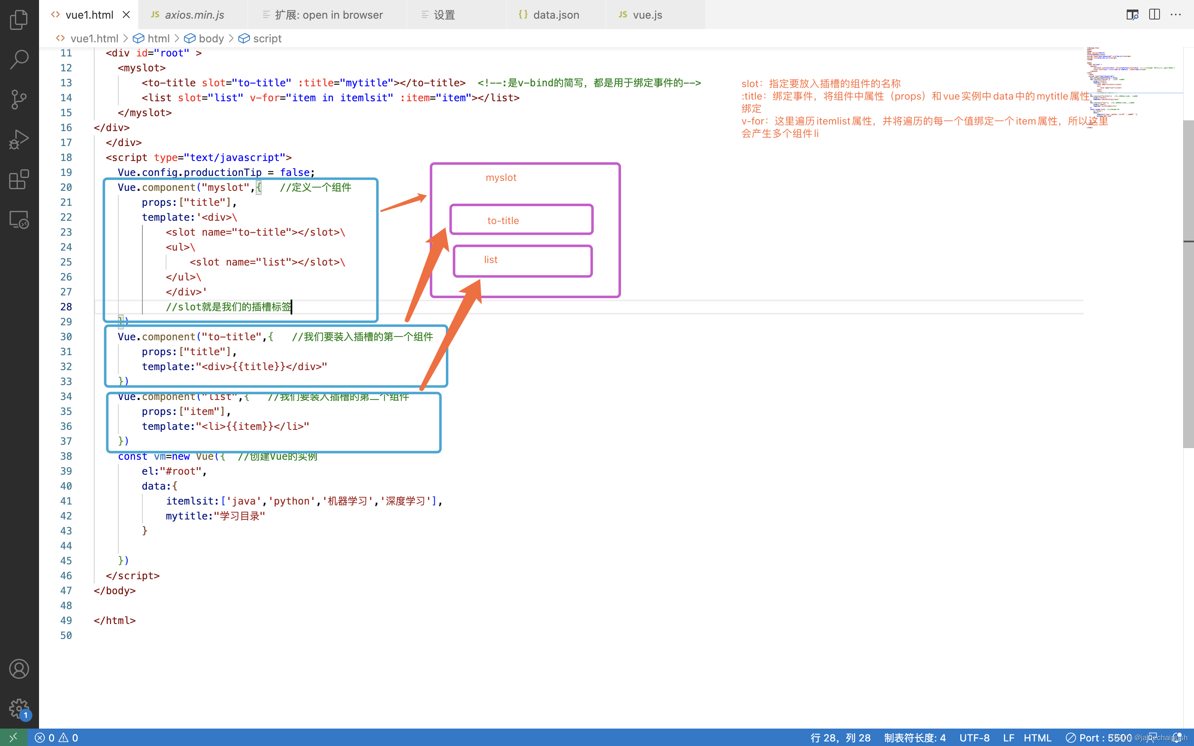Screen dimensions: 1194x746
Task: Click 'template:"<li>{{item}}</li>"' line
Action: coord(225,426)
